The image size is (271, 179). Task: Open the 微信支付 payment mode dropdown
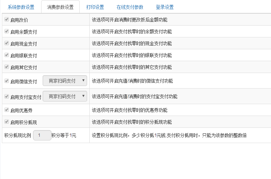(65, 80)
